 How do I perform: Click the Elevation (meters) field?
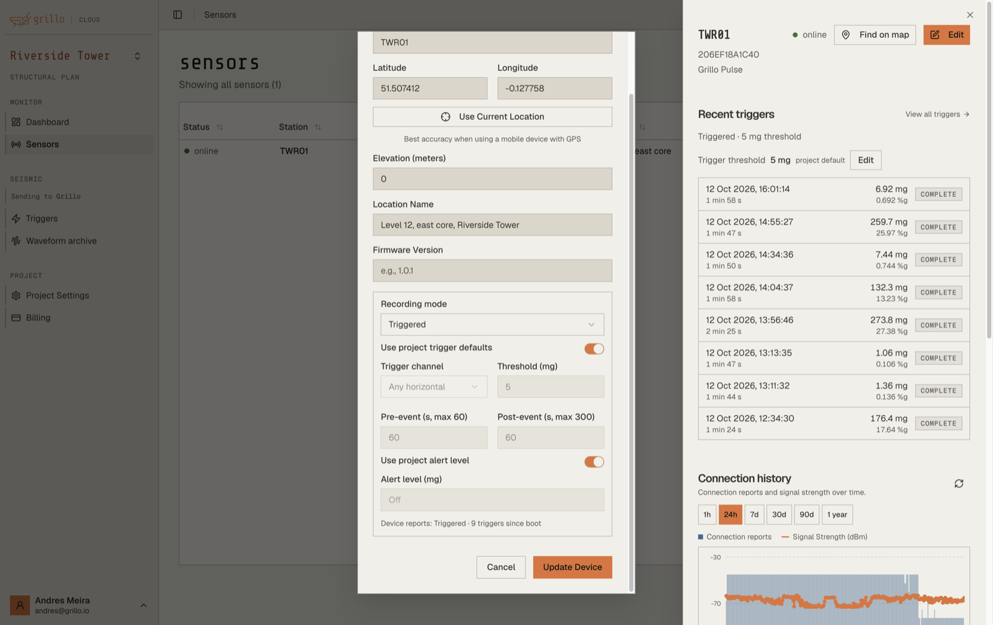click(x=492, y=179)
